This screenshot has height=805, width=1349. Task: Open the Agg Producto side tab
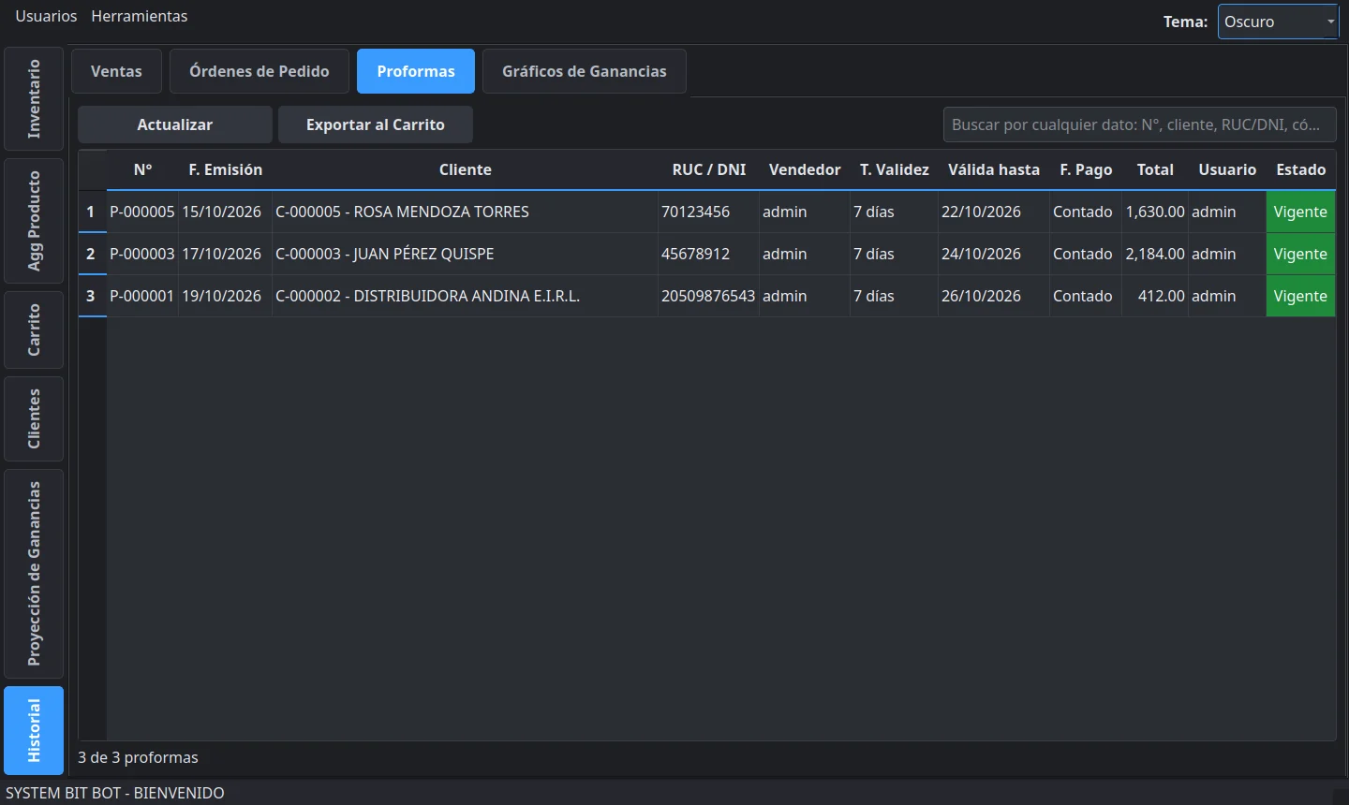34,221
